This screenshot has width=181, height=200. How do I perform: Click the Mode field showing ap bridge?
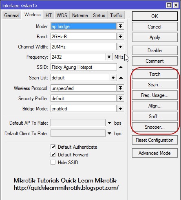click(84, 26)
